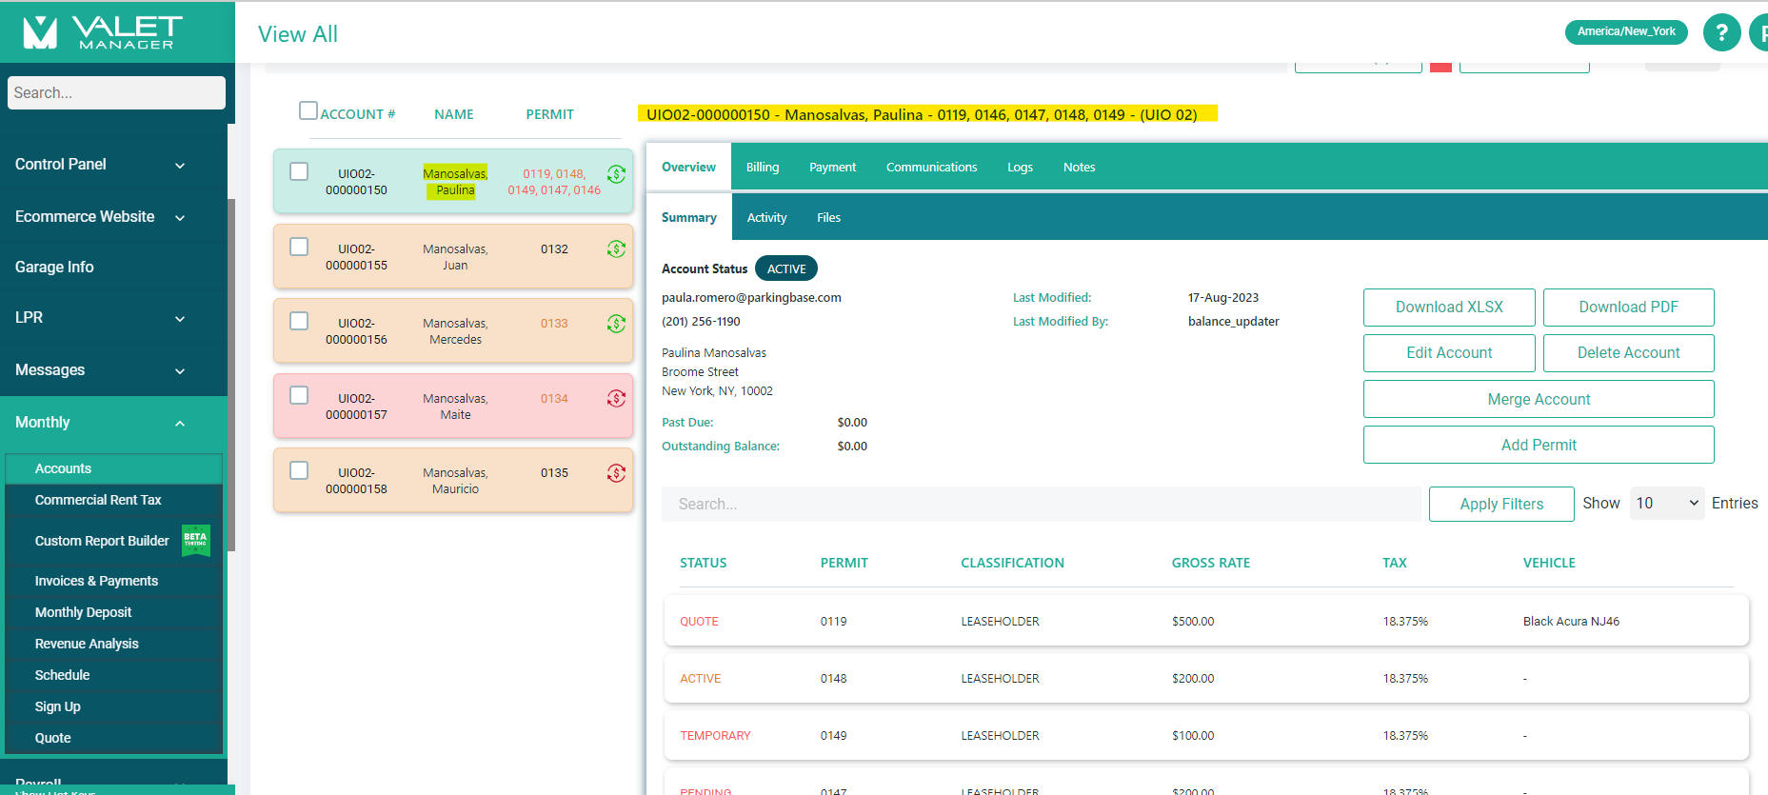Open the Activity sub-tab
Viewport: 1768px width, 795px height.
[x=766, y=218]
